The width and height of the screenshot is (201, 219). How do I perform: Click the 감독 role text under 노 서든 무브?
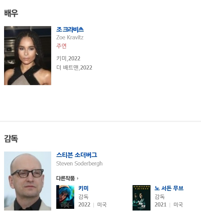160,197
